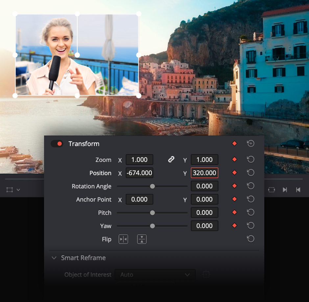Click the Rotation Angle slider handle

click(152, 186)
